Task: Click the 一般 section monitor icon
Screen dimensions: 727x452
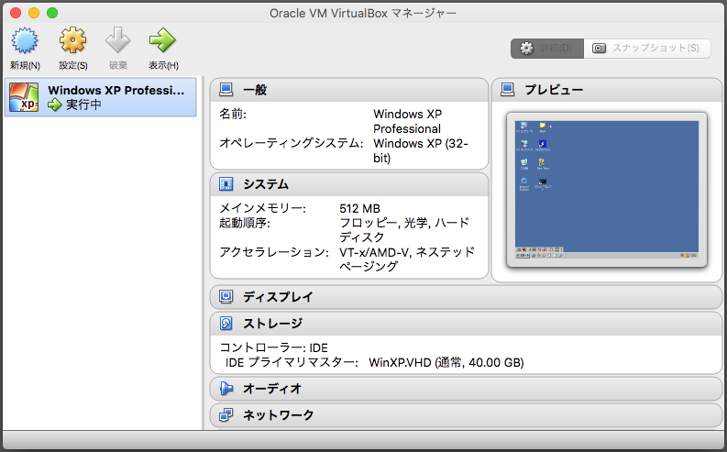Action: 226,90
